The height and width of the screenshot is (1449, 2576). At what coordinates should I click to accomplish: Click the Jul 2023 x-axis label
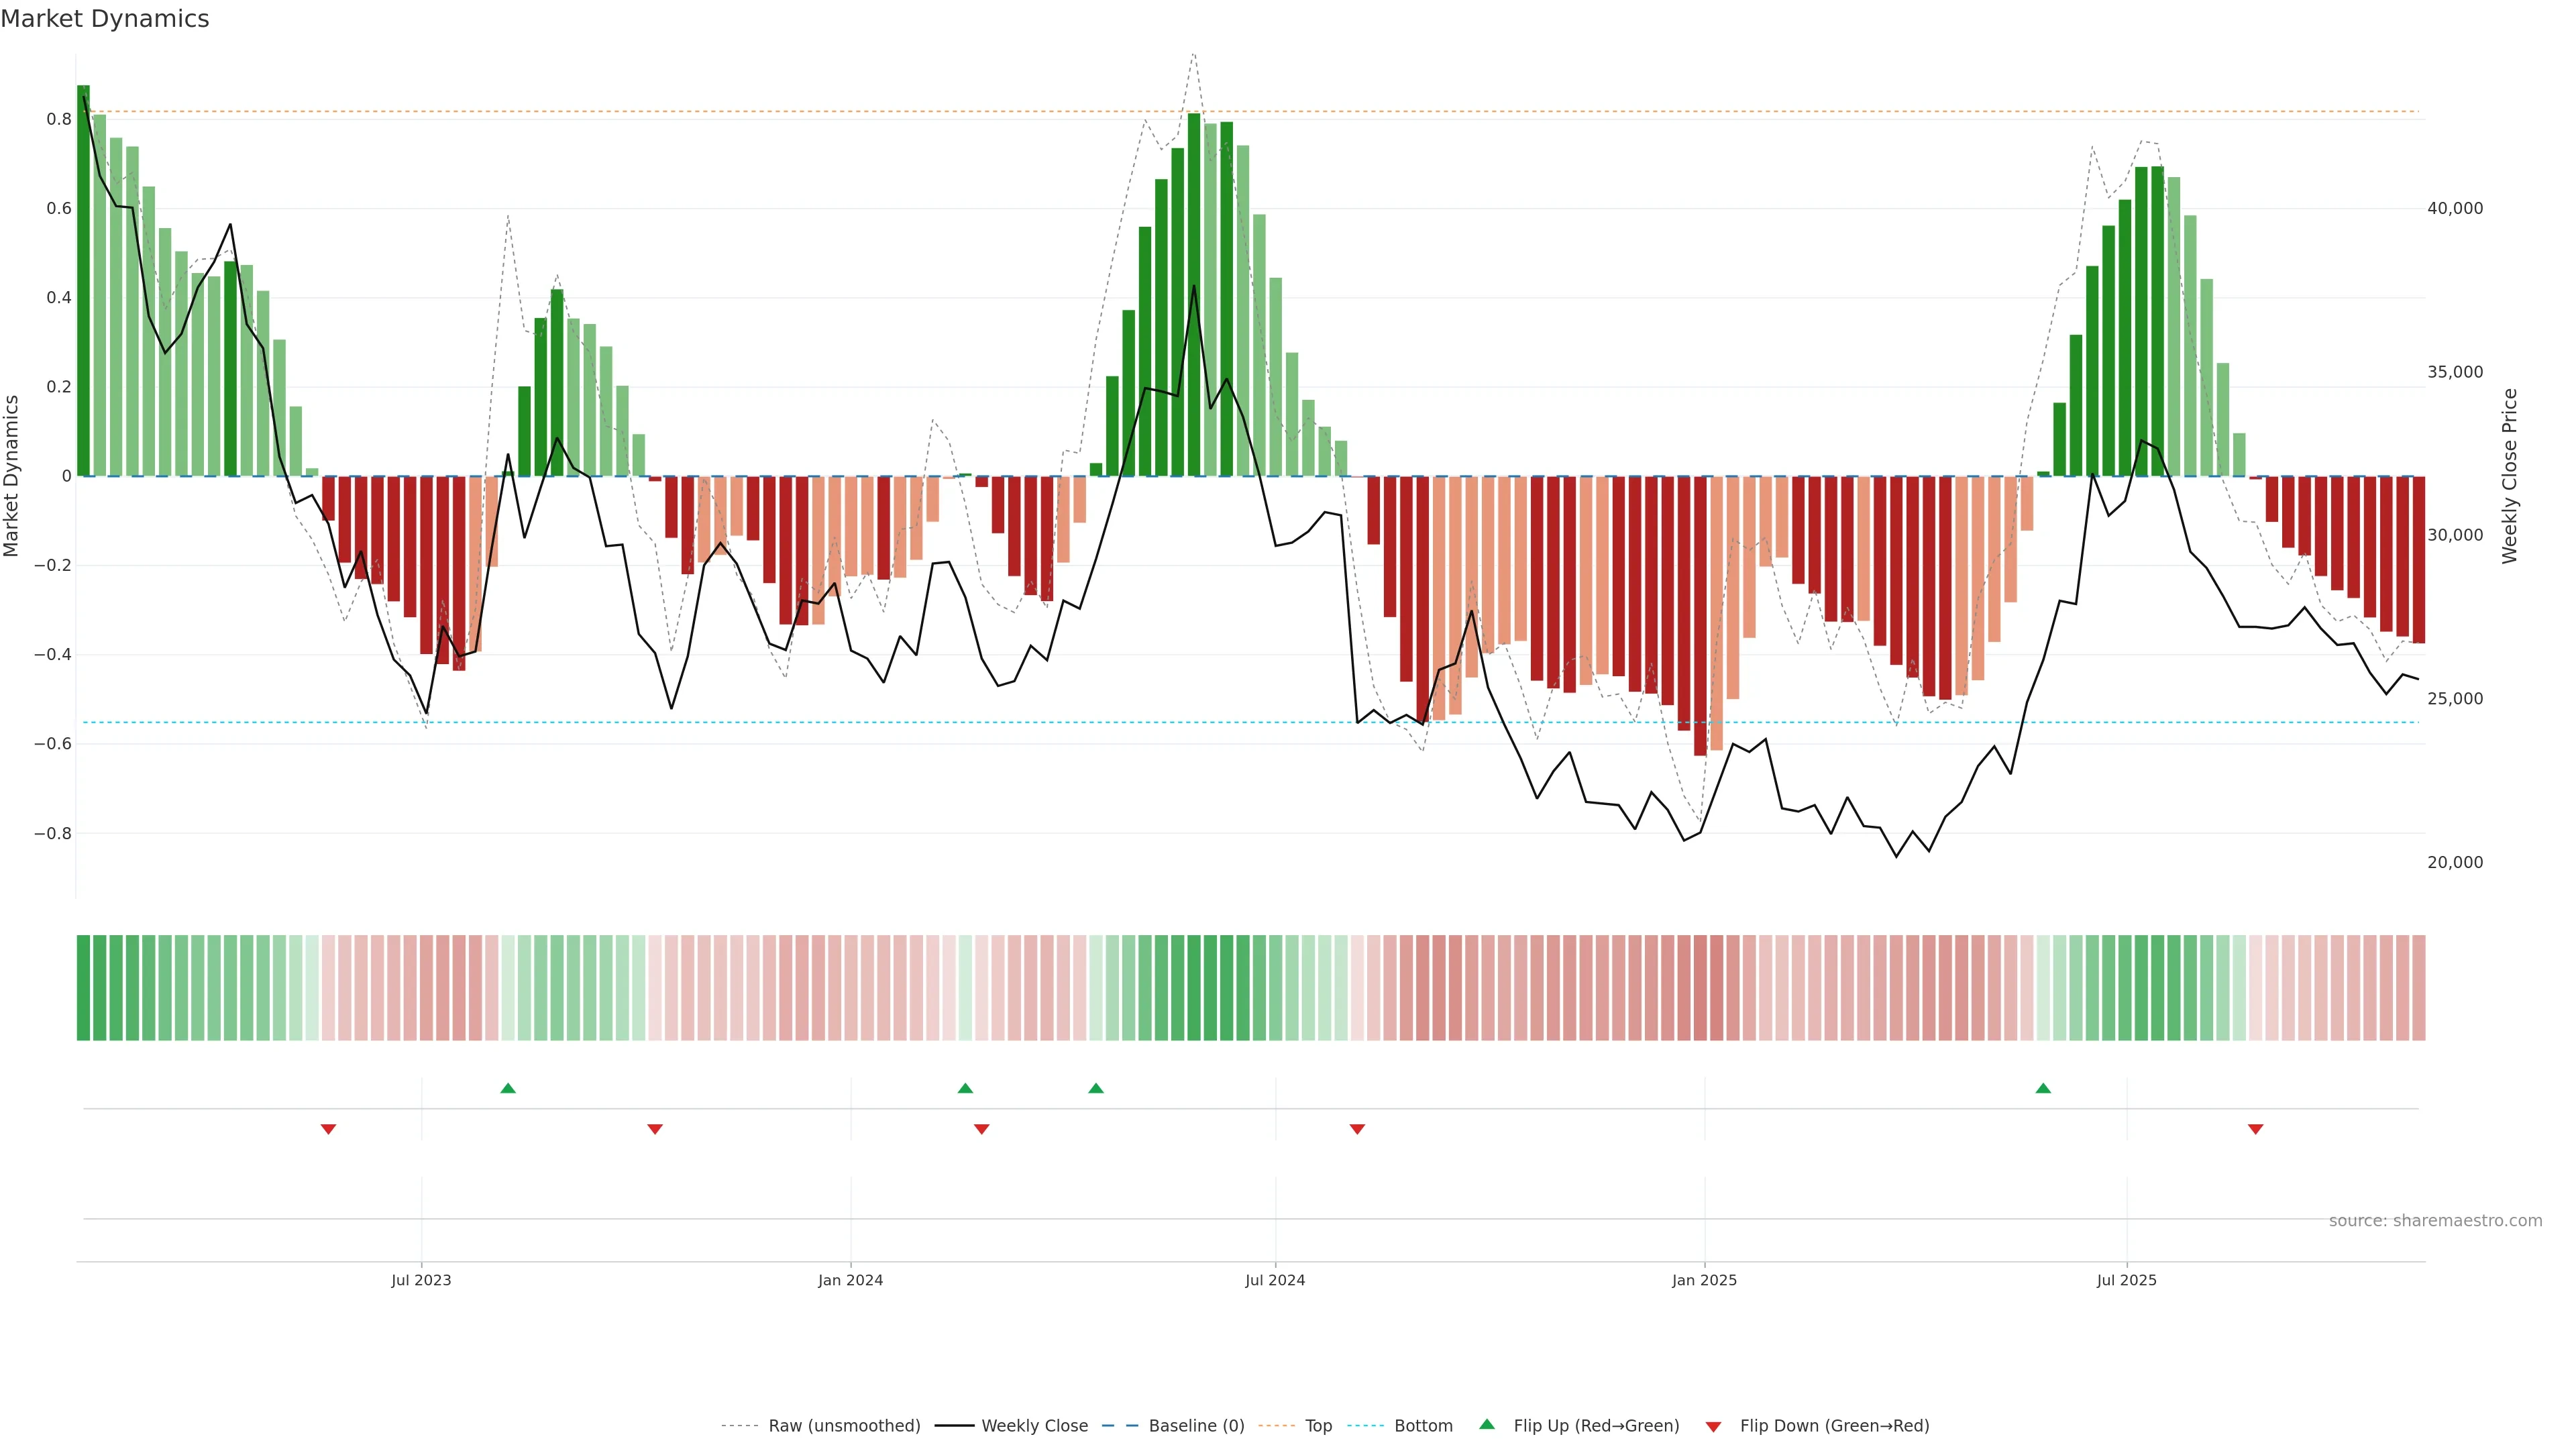[x=421, y=1280]
